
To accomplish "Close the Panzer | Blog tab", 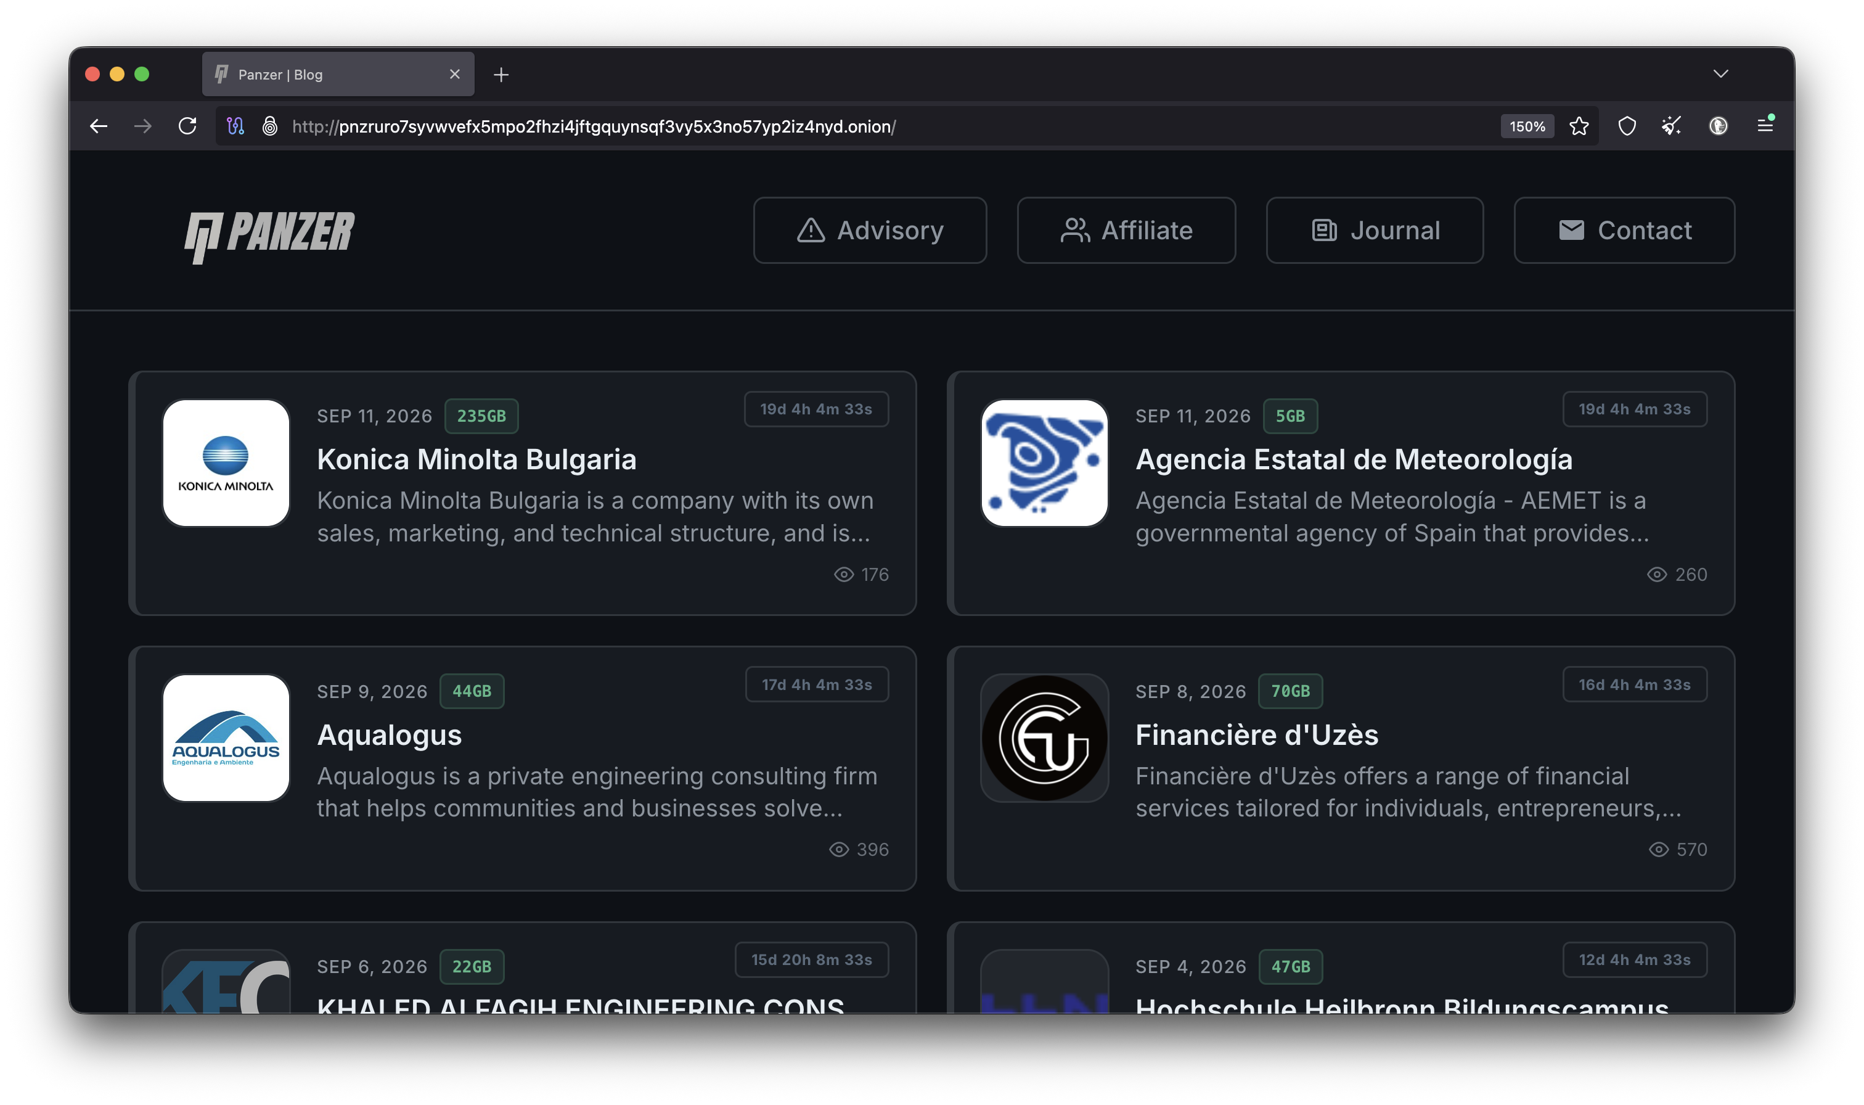I will tap(455, 75).
